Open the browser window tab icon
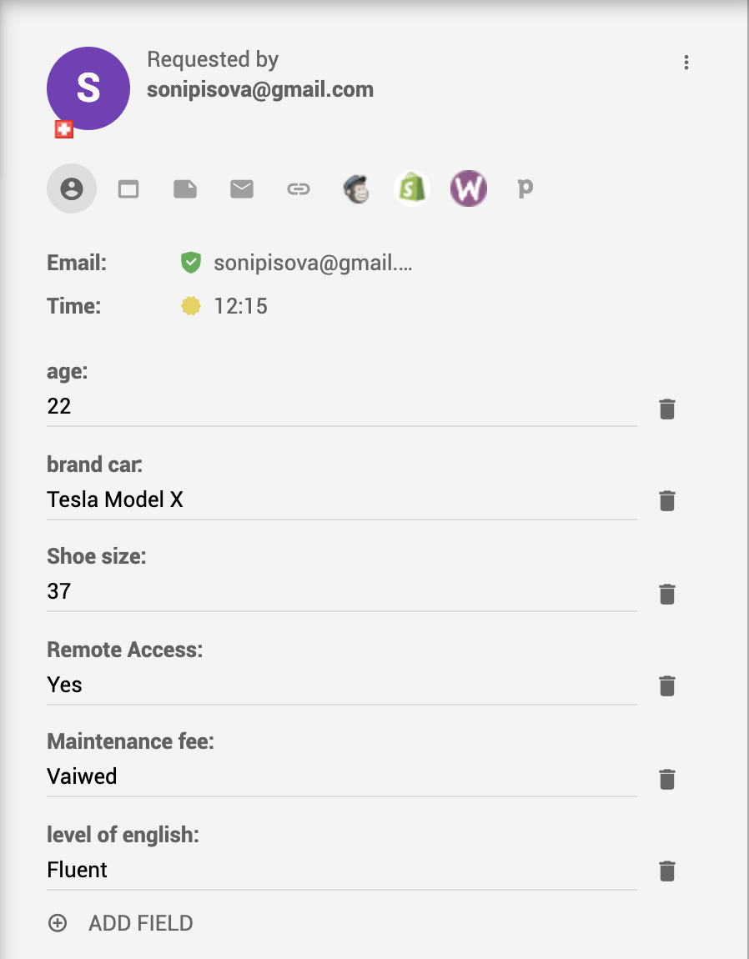 click(128, 189)
